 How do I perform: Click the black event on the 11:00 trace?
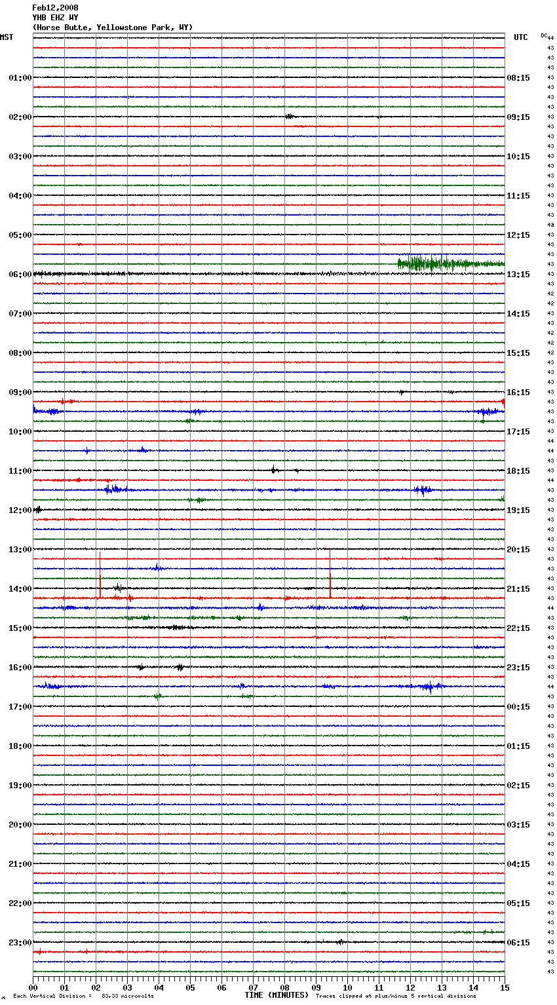(275, 470)
